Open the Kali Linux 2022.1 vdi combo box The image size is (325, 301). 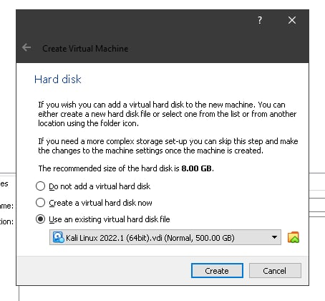165,237
